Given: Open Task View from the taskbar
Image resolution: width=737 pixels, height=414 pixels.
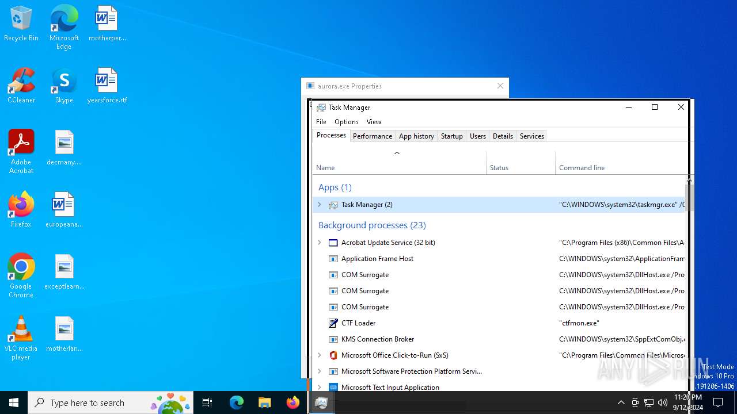Looking at the screenshot, I should click(x=207, y=402).
